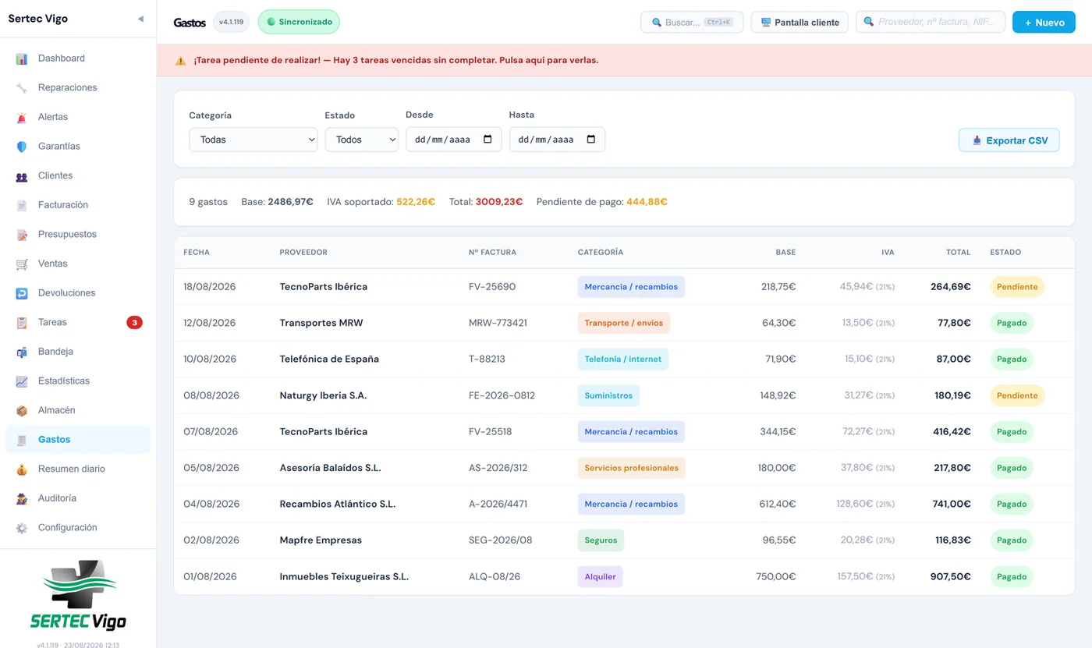The image size is (1092, 648).
Task: Go to Tareas section label
Action: [x=52, y=322]
